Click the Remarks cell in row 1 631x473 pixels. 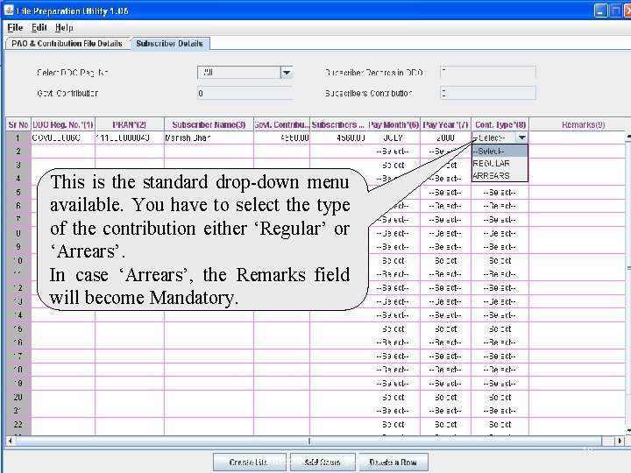577,138
